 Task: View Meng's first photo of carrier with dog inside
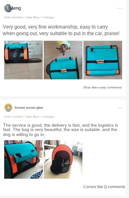click(x=24, y=60)
